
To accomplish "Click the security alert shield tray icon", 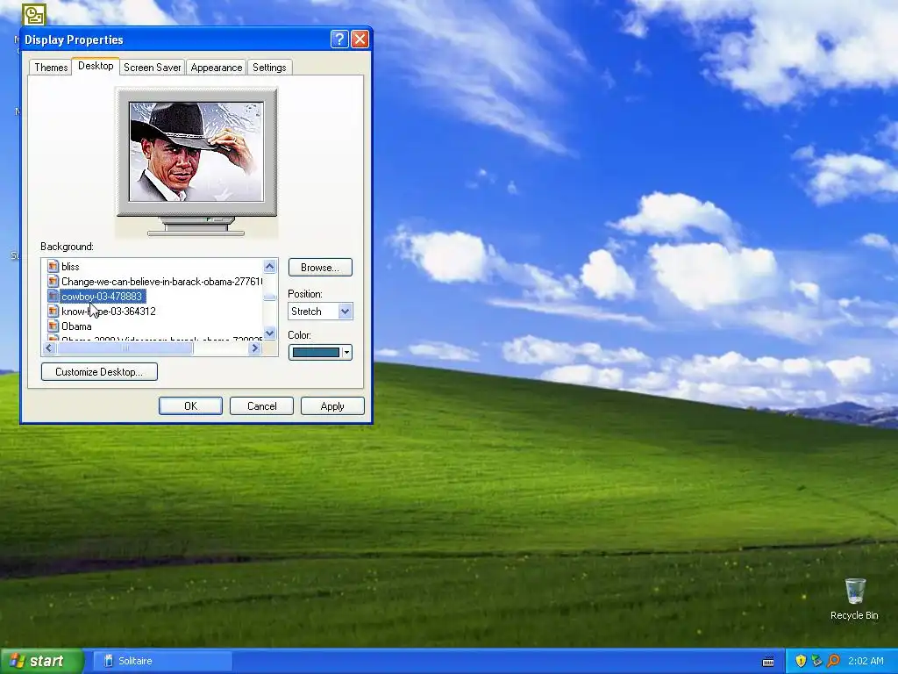I will (800, 661).
